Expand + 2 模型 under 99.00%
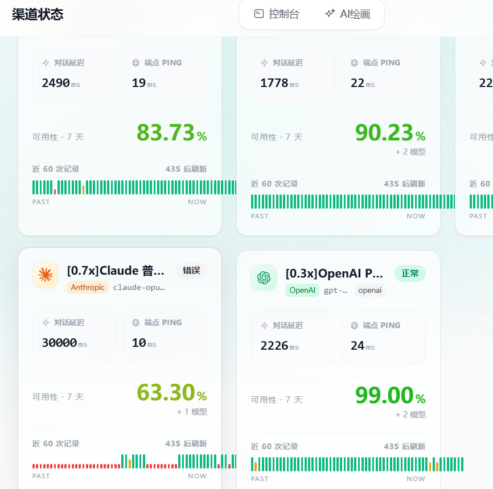This screenshot has width=493, height=489. coord(410,415)
